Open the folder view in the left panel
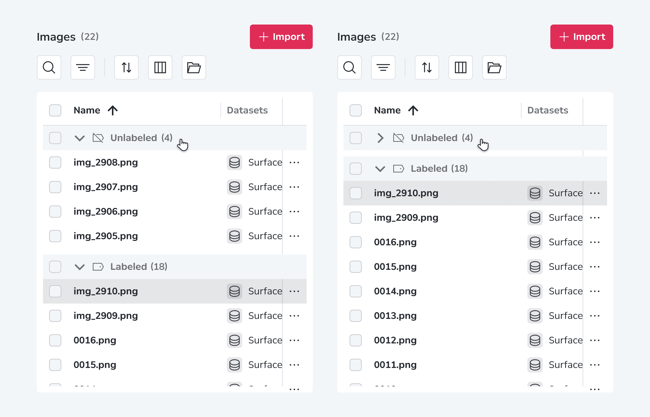Image resolution: width=650 pixels, height=417 pixels. point(194,67)
